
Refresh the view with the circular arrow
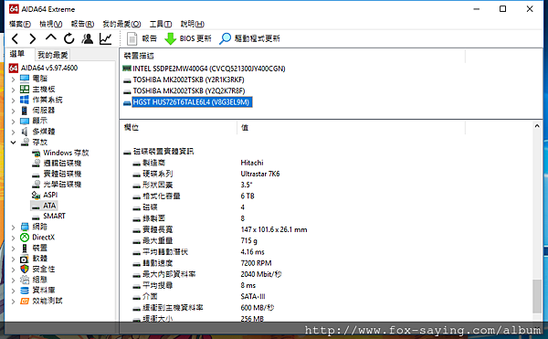point(69,38)
